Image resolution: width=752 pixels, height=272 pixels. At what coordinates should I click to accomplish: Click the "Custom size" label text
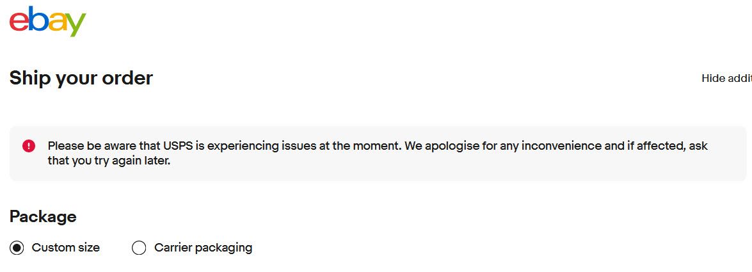pyautogui.click(x=65, y=248)
